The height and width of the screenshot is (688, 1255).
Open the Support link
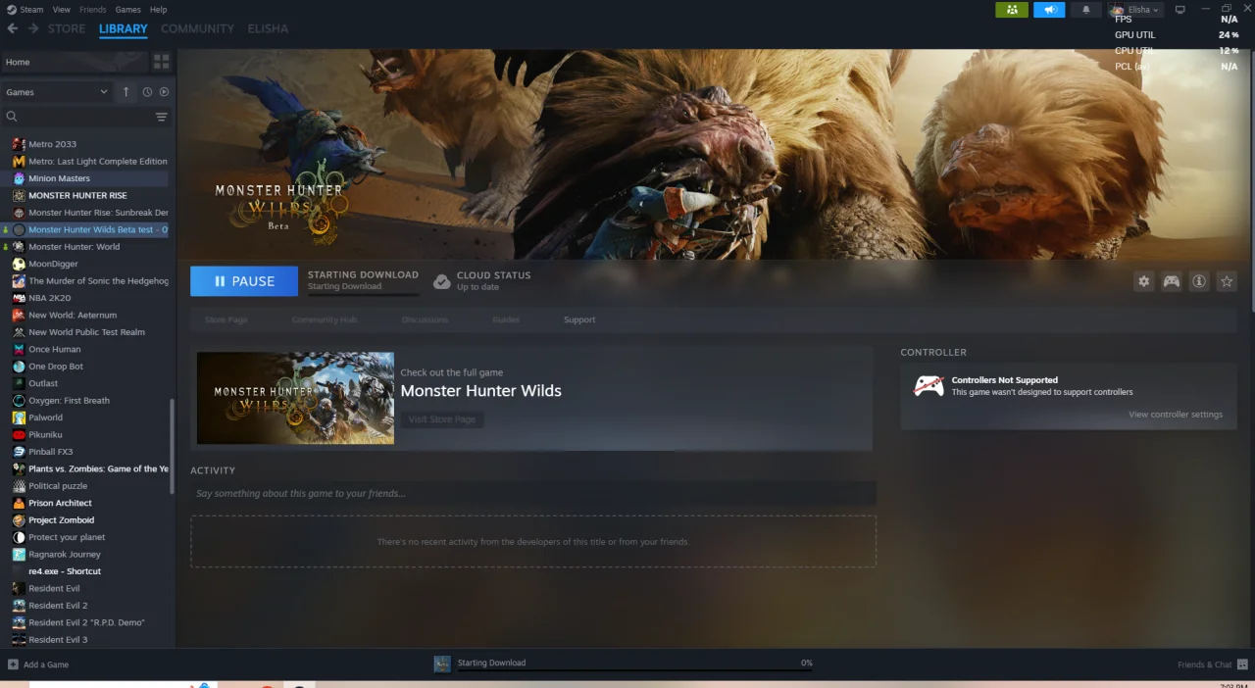(x=579, y=319)
